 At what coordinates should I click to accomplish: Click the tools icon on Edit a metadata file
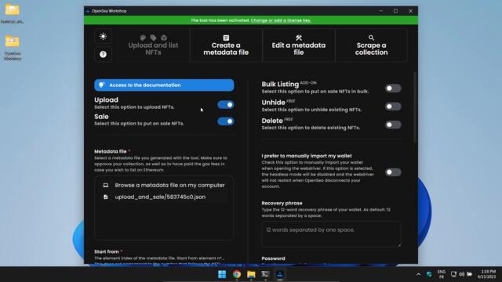pos(299,38)
